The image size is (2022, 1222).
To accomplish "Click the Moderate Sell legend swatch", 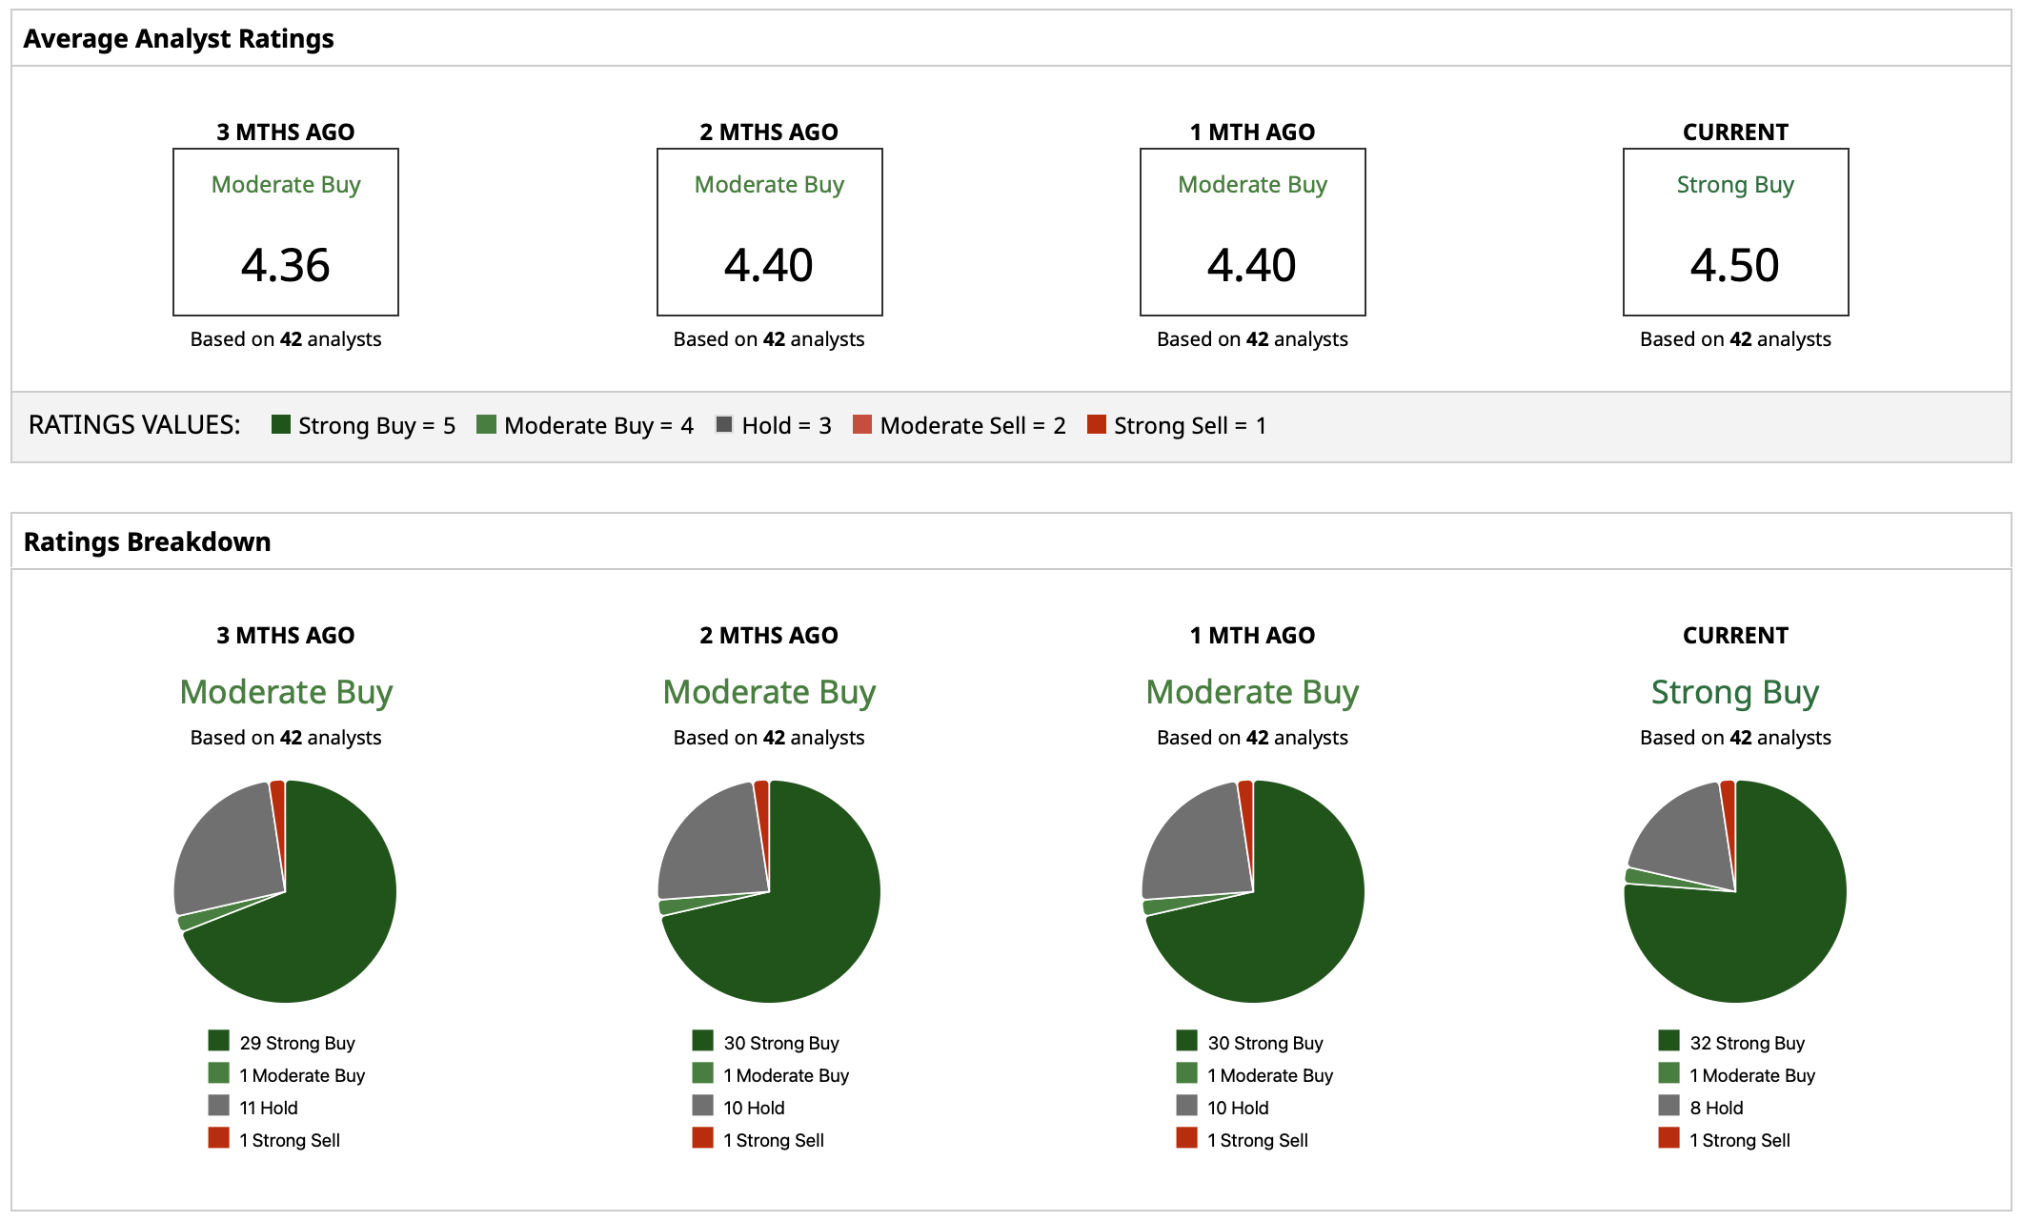I will click(x=862, y=424).
